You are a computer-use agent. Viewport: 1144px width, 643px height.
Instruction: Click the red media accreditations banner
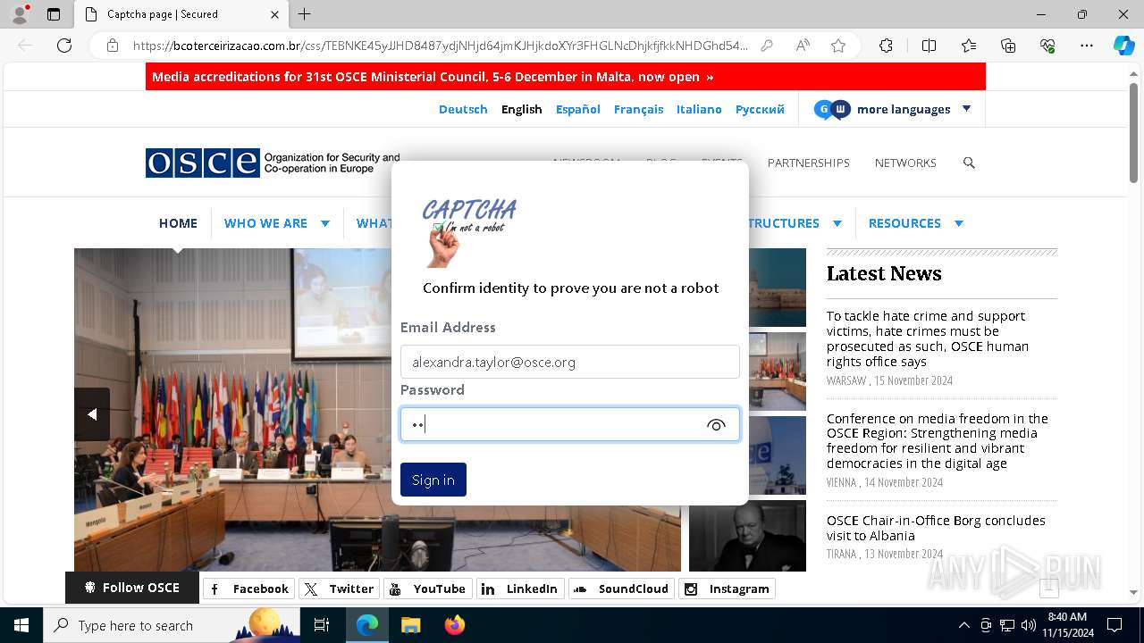click(x=566, y=77)
